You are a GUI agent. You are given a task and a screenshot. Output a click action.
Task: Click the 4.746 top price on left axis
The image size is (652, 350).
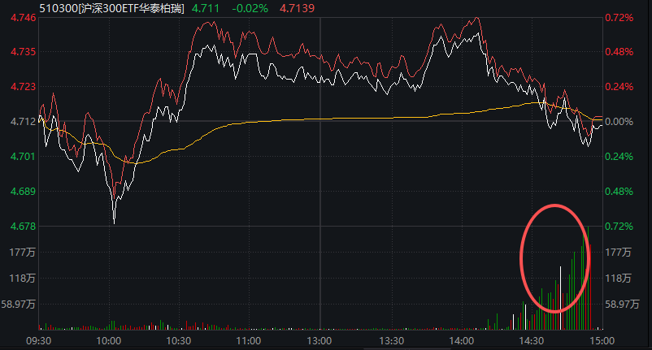click(x=16, y=17)
